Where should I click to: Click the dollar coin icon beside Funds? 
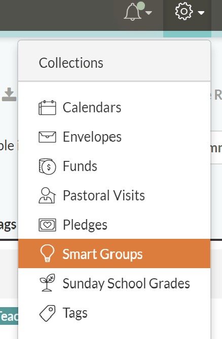pyautogui.click(x=47, y=166)
